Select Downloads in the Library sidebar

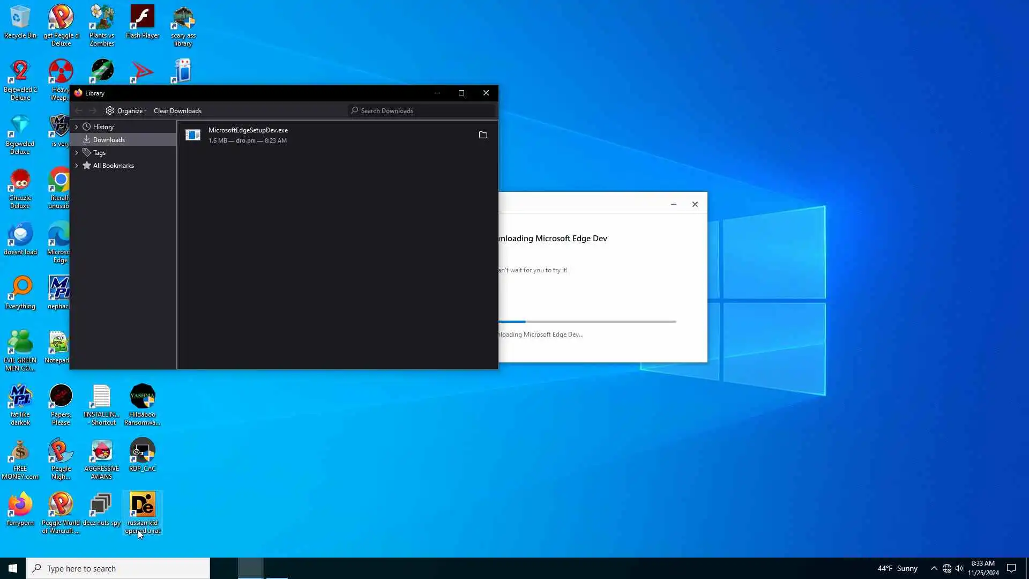[x=109, y=140]
